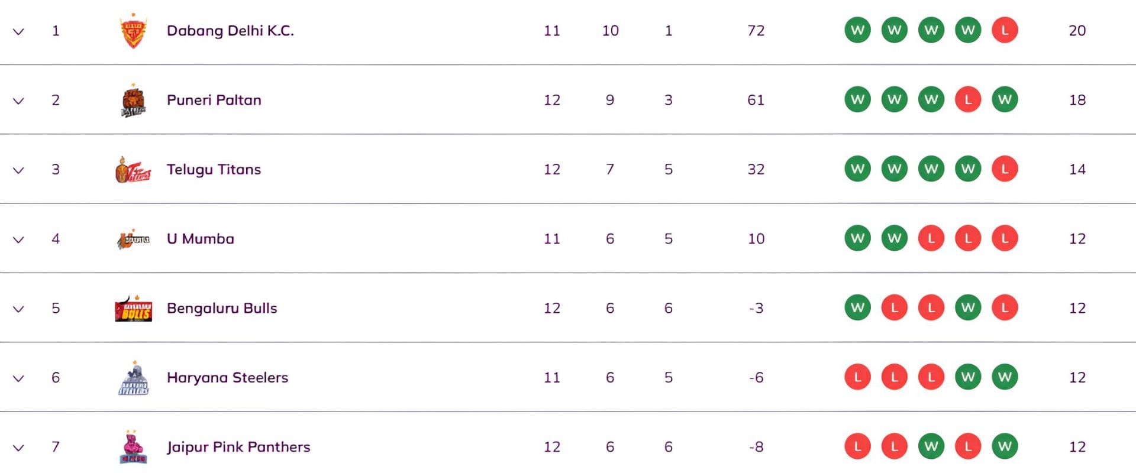Open the Bengaluru Bulls row chevron
This screenshot has width=1136, height=473.
(18, 309)
